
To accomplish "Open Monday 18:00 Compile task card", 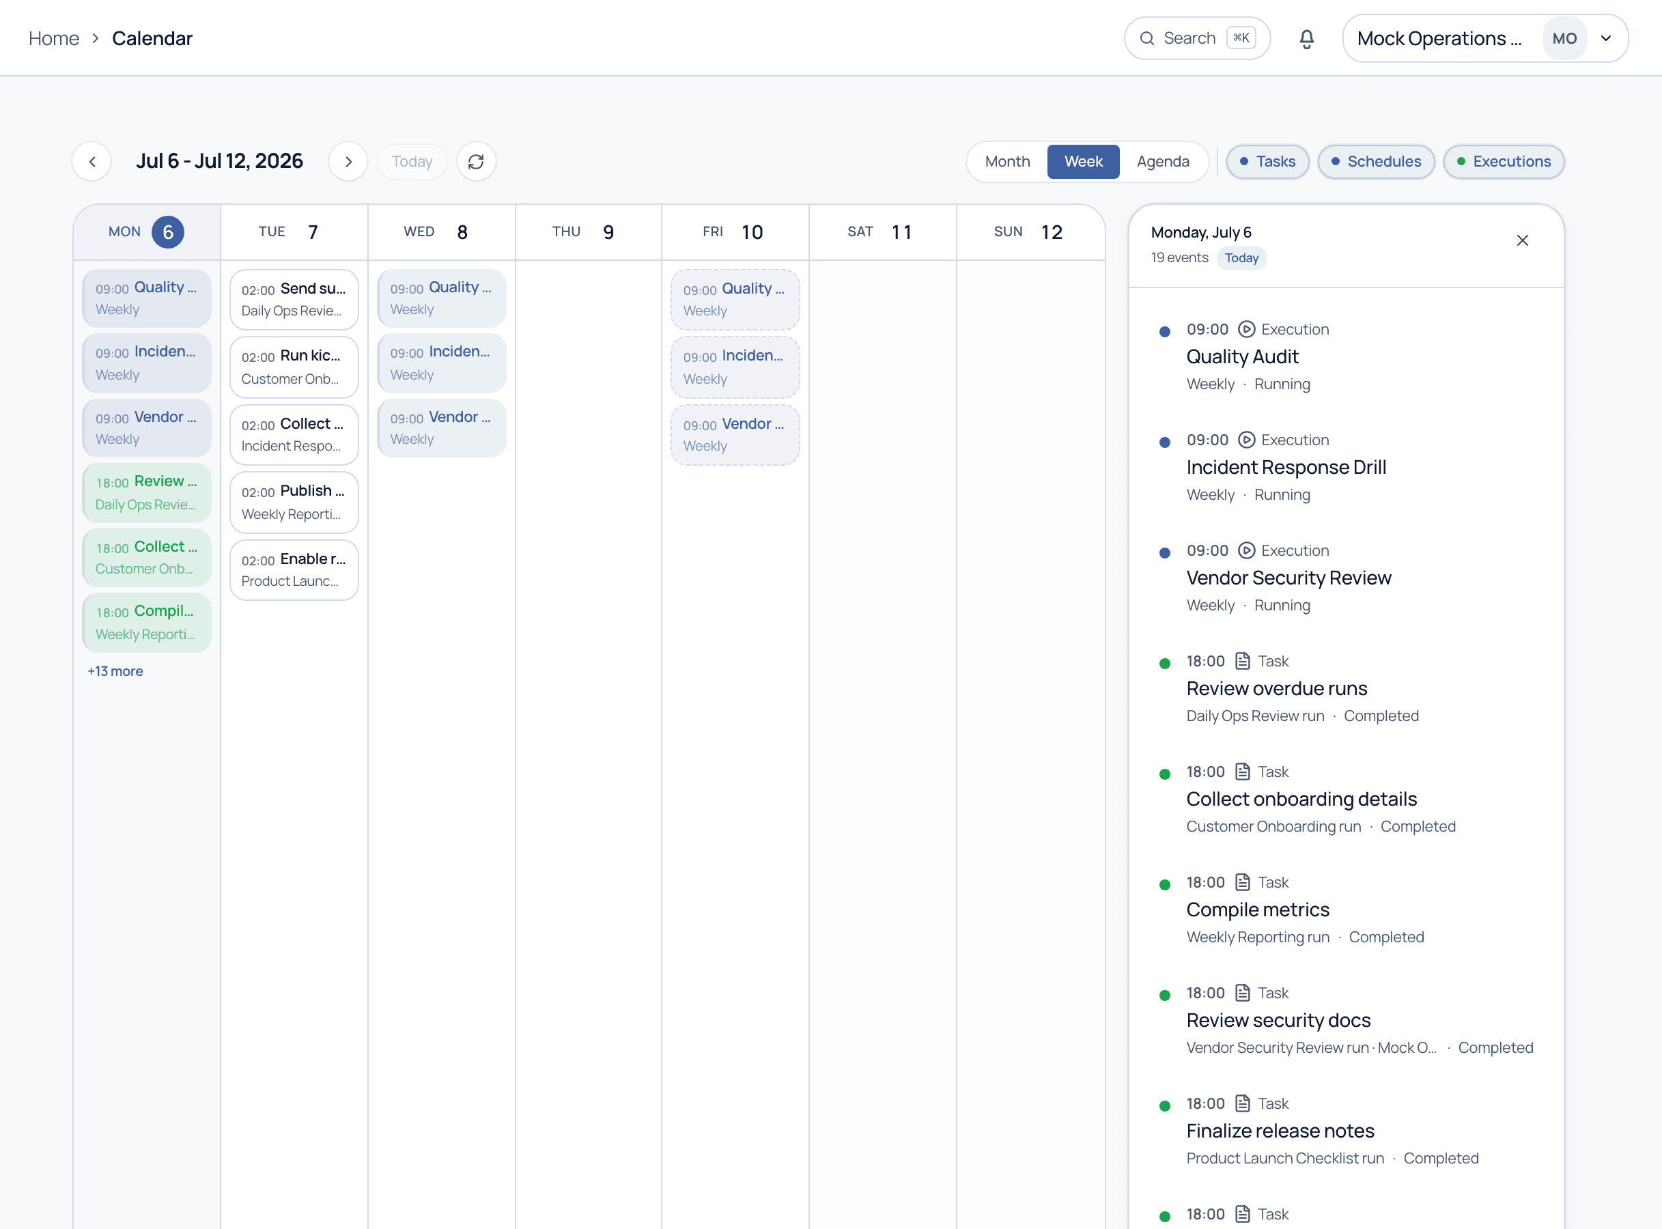I will click(x=147, y=622).
